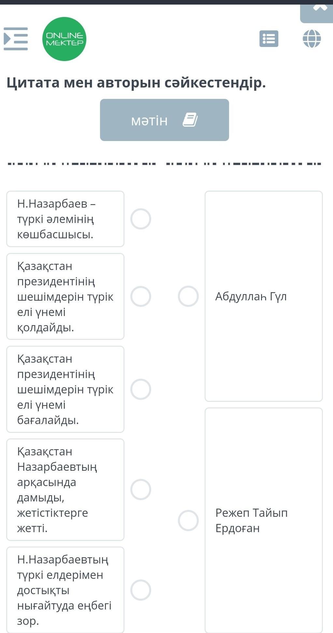Open the sidebar navigation menu icon

click(x=16, y=39)
